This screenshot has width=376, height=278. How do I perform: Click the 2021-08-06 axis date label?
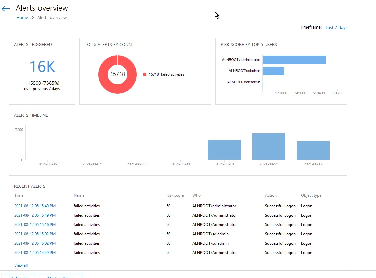click(x=47, y=164)
